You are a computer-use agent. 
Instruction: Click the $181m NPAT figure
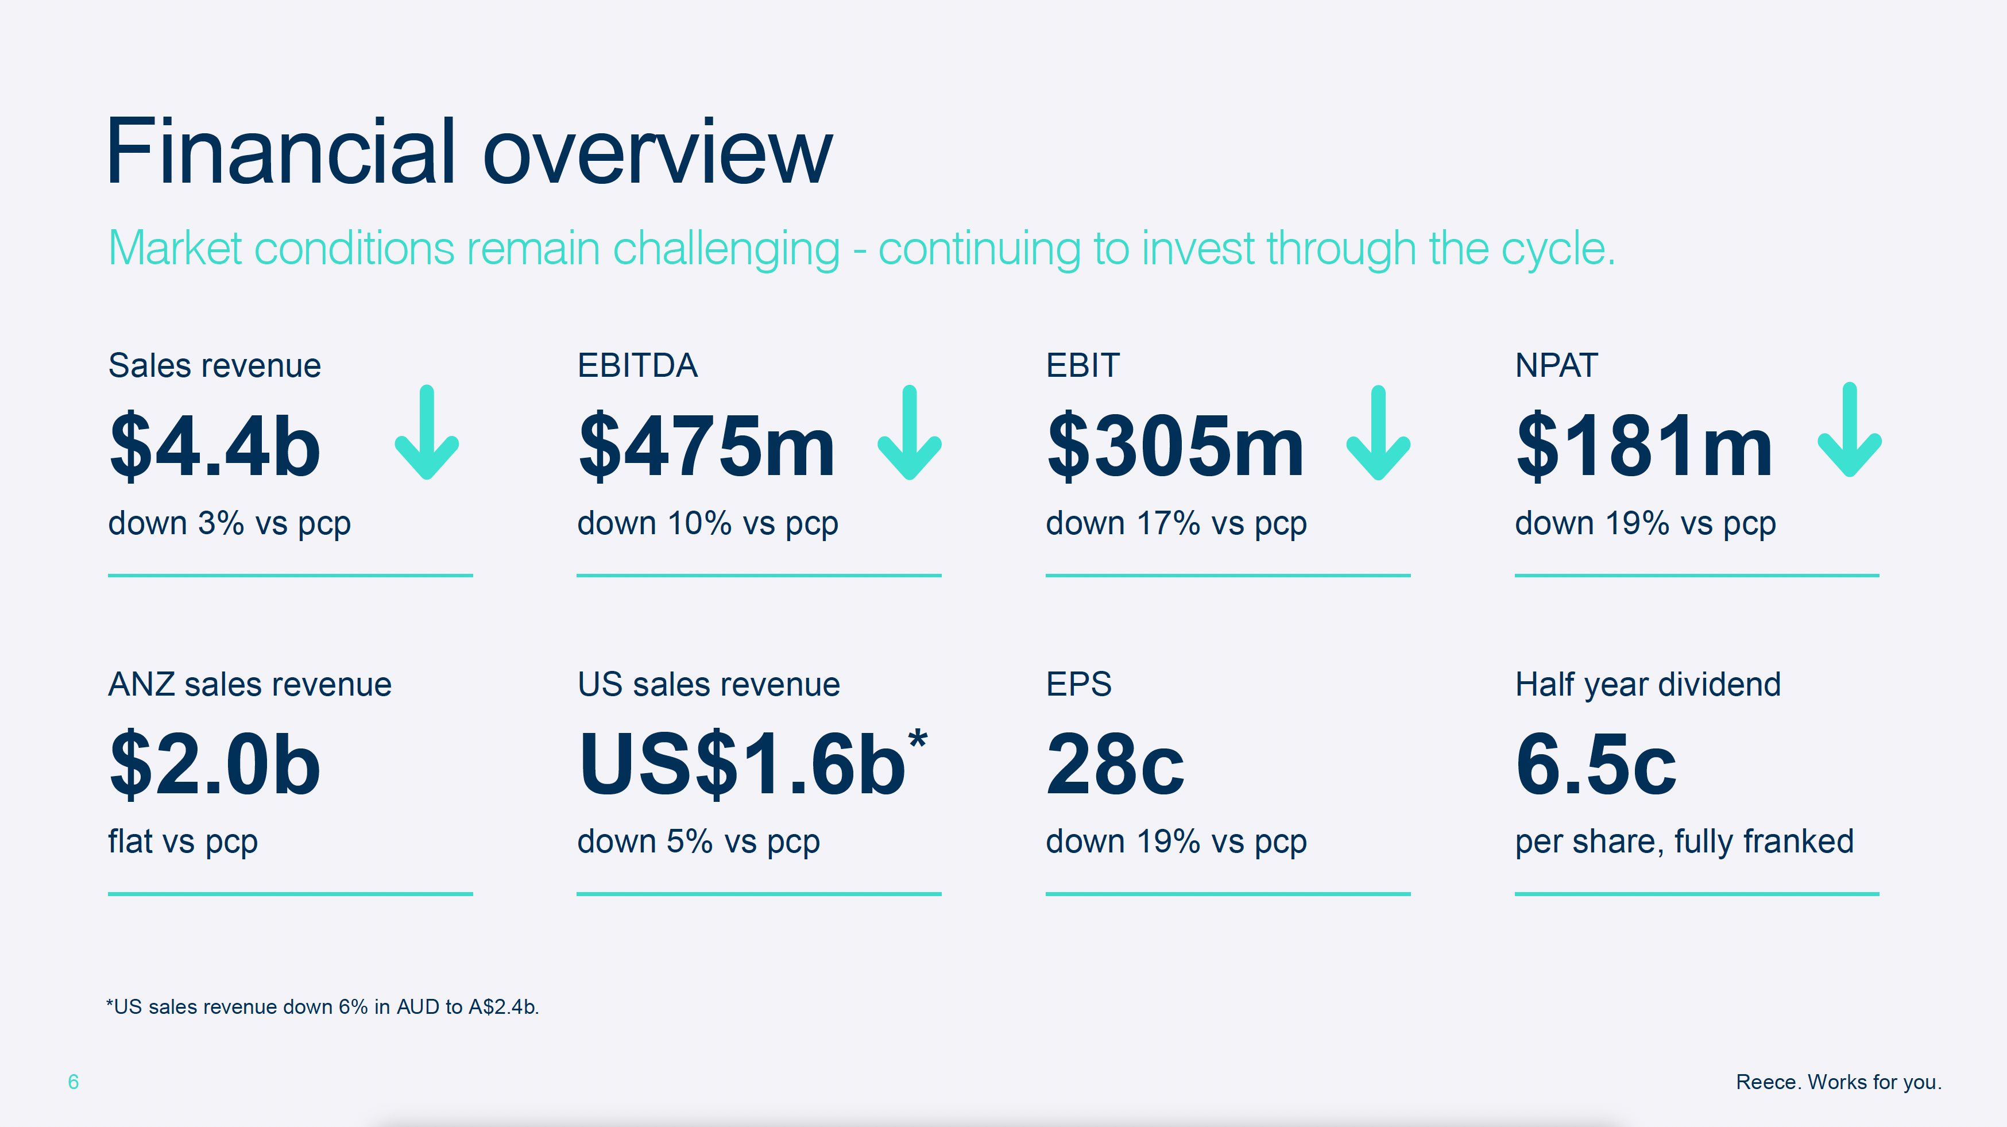coord(1644,446)
